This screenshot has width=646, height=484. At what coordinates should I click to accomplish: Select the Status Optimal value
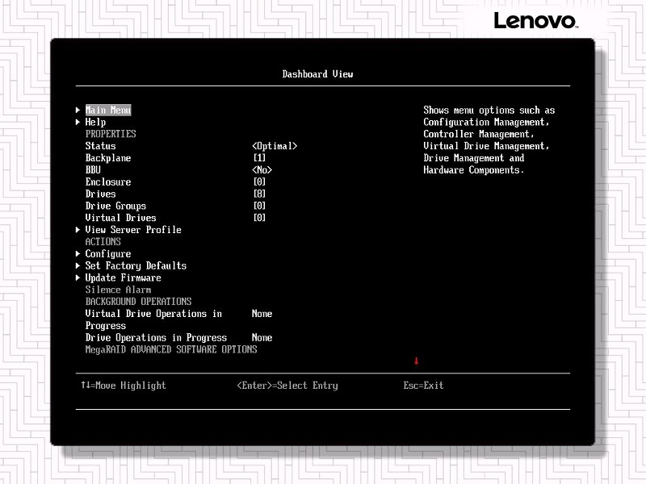275,146
